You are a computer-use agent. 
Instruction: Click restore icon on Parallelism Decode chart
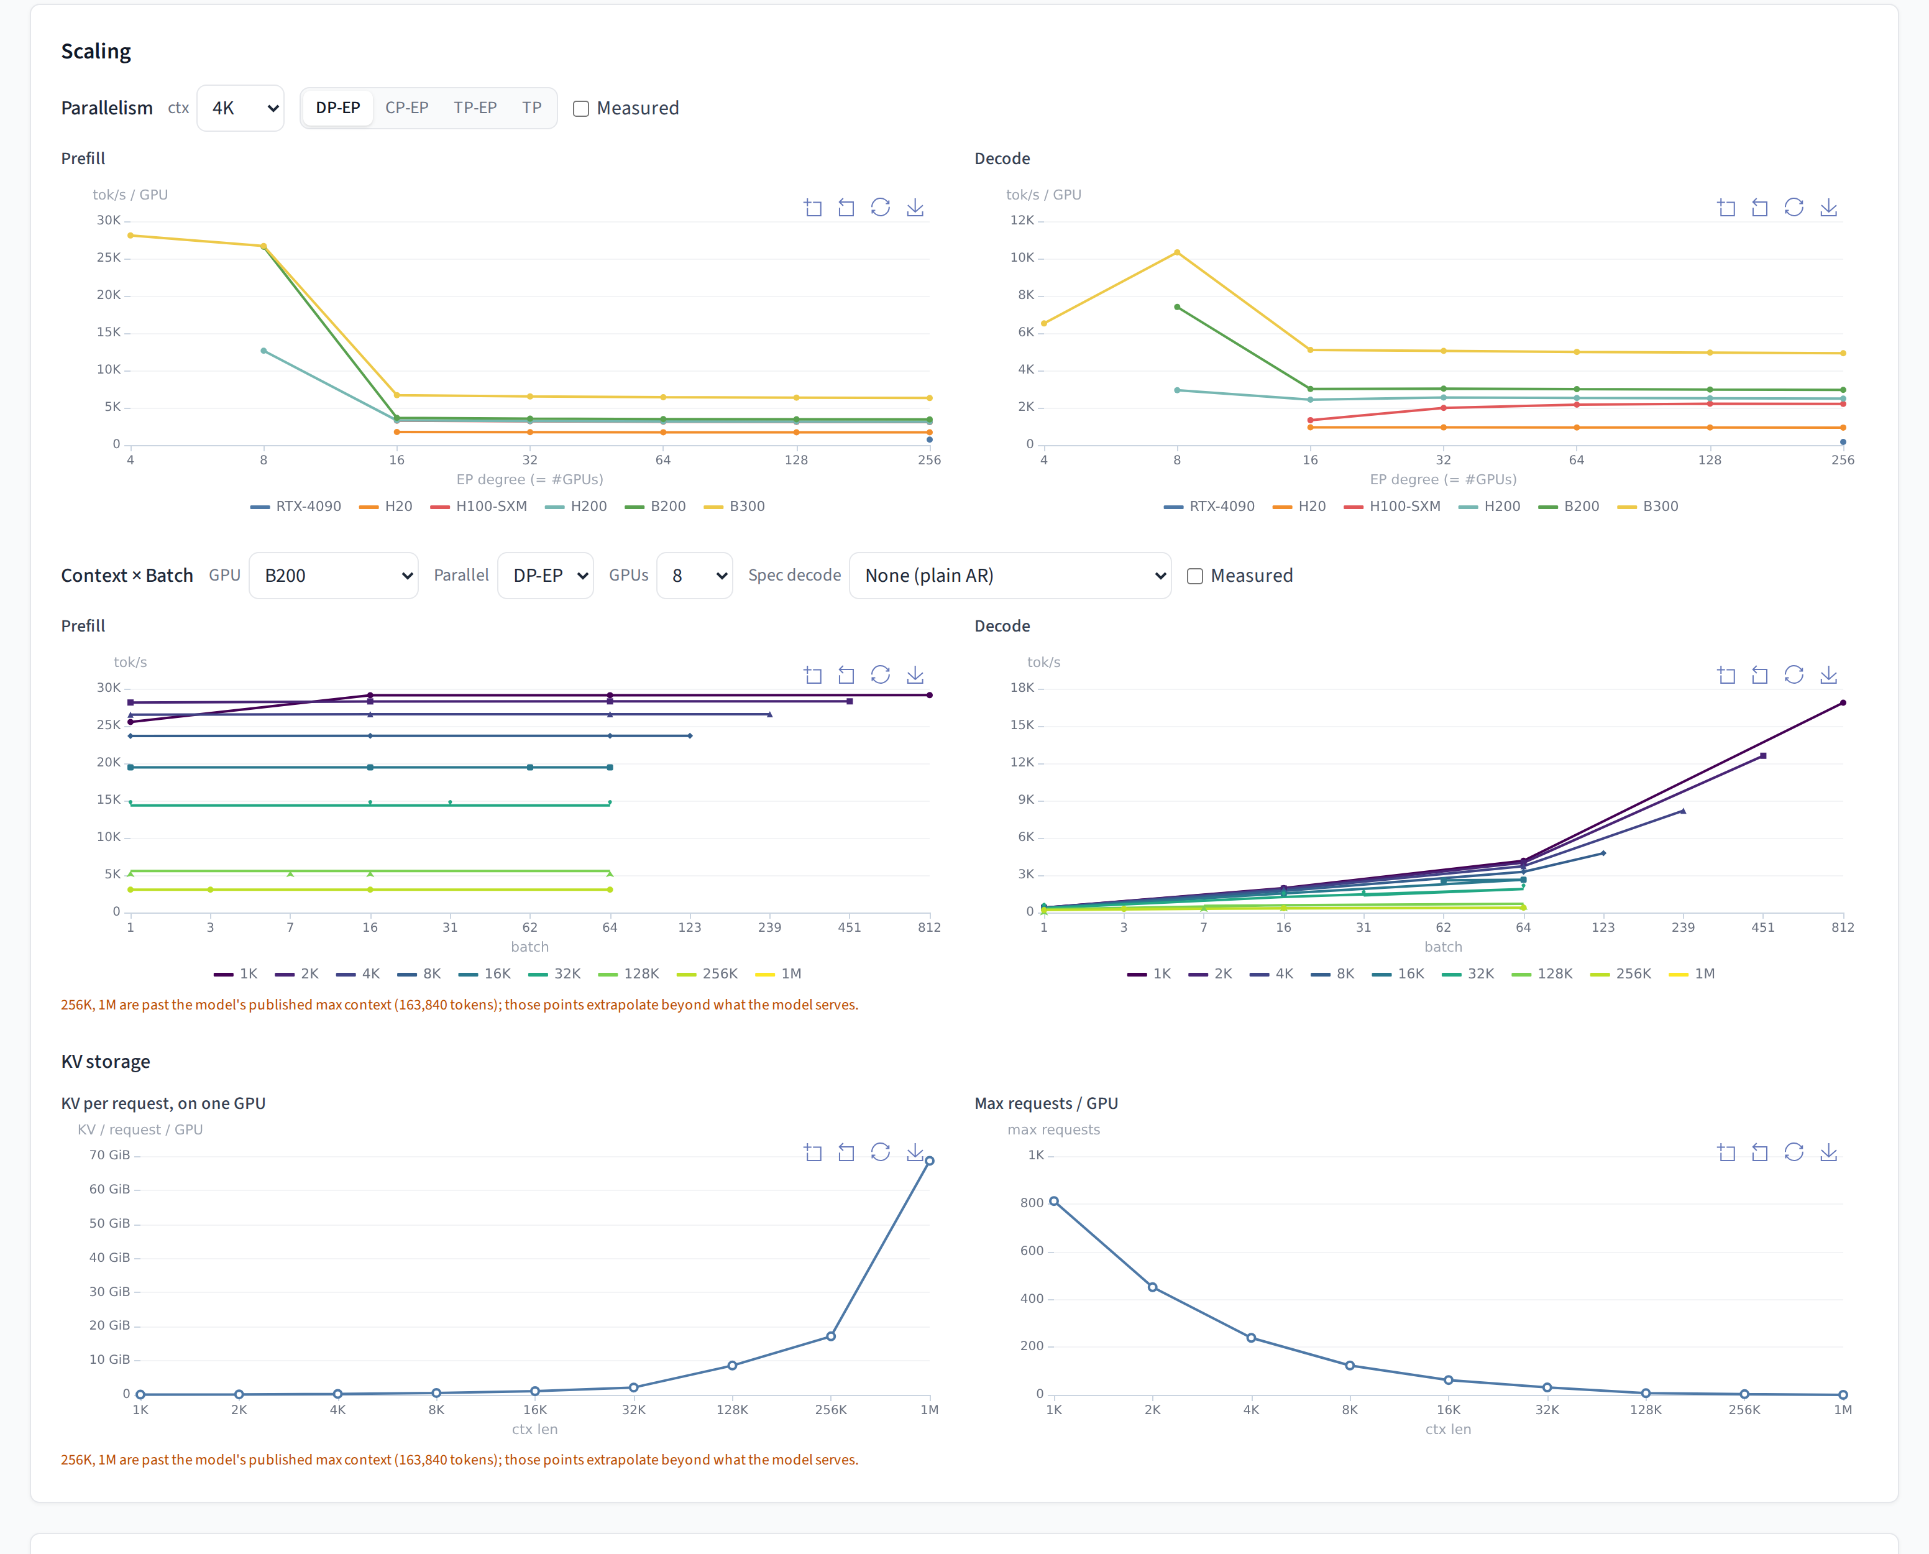tap(1794, 208)
